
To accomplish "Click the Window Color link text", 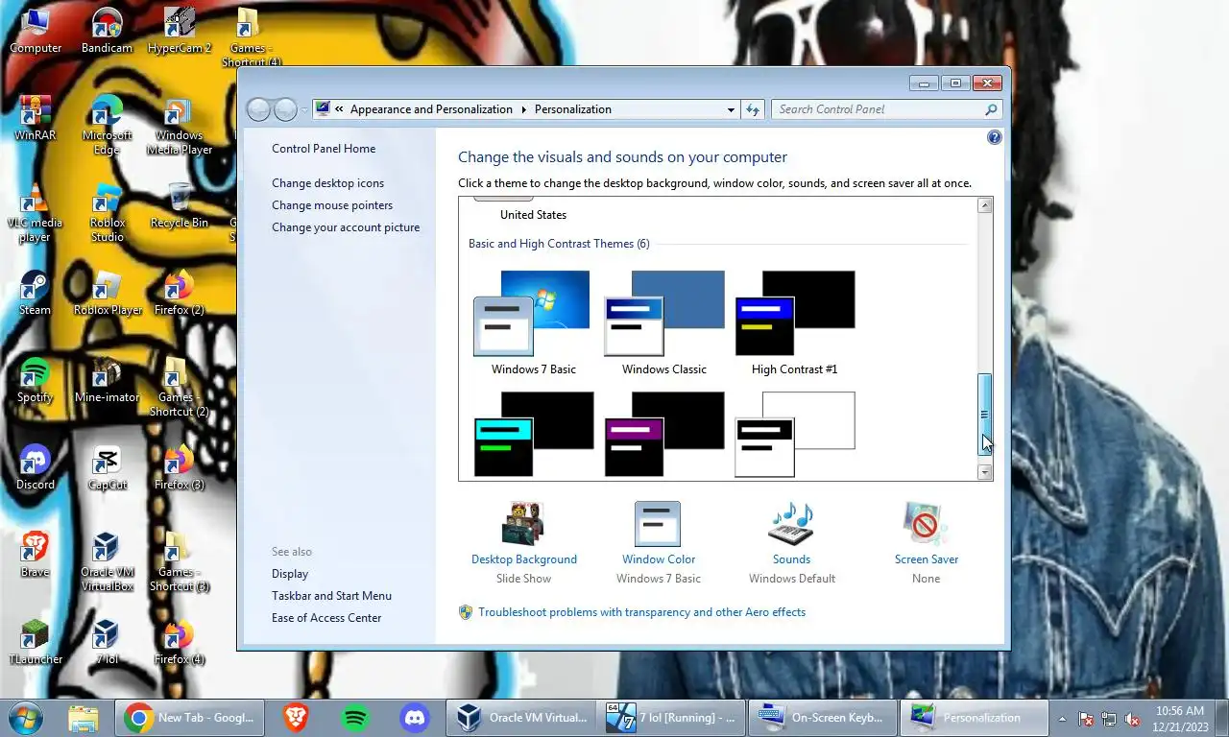I will coord(659,559).
